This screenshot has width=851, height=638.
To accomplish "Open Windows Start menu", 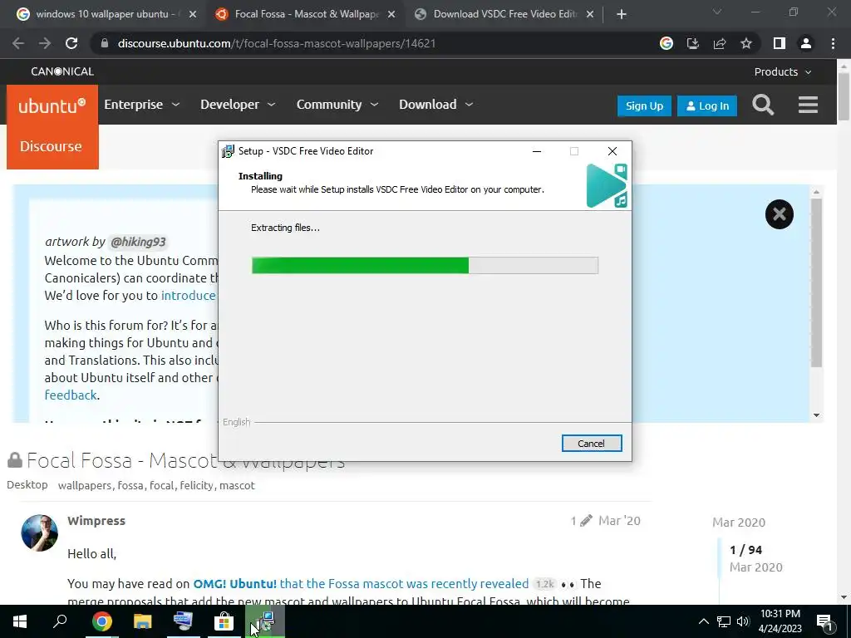I will 20,621.
